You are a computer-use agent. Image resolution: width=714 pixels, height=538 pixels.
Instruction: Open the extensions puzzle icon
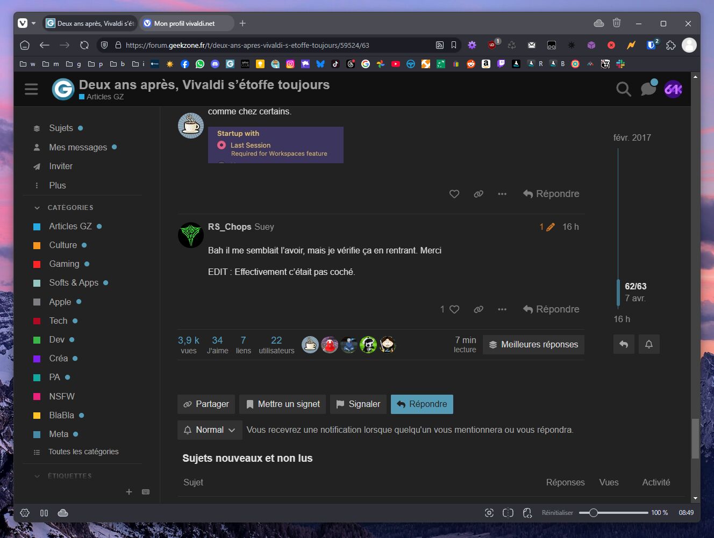[670, 45]
